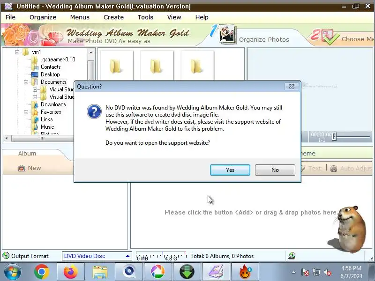Click the folder tree's scroll up arrow

(91, 52)
